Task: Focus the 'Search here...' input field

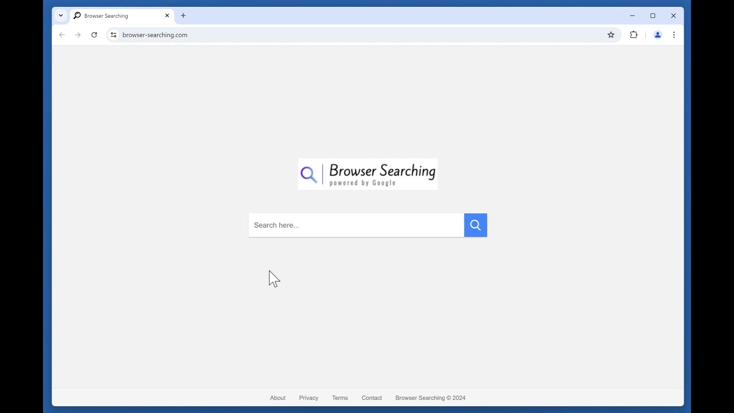Action: point(356,225)
